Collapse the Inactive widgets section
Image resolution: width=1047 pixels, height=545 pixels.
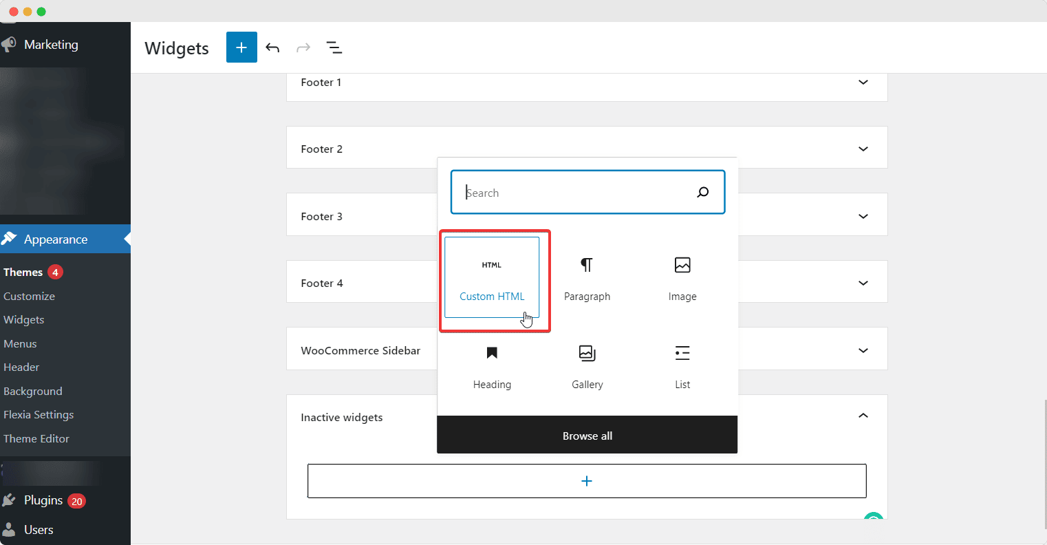[863, 416]
